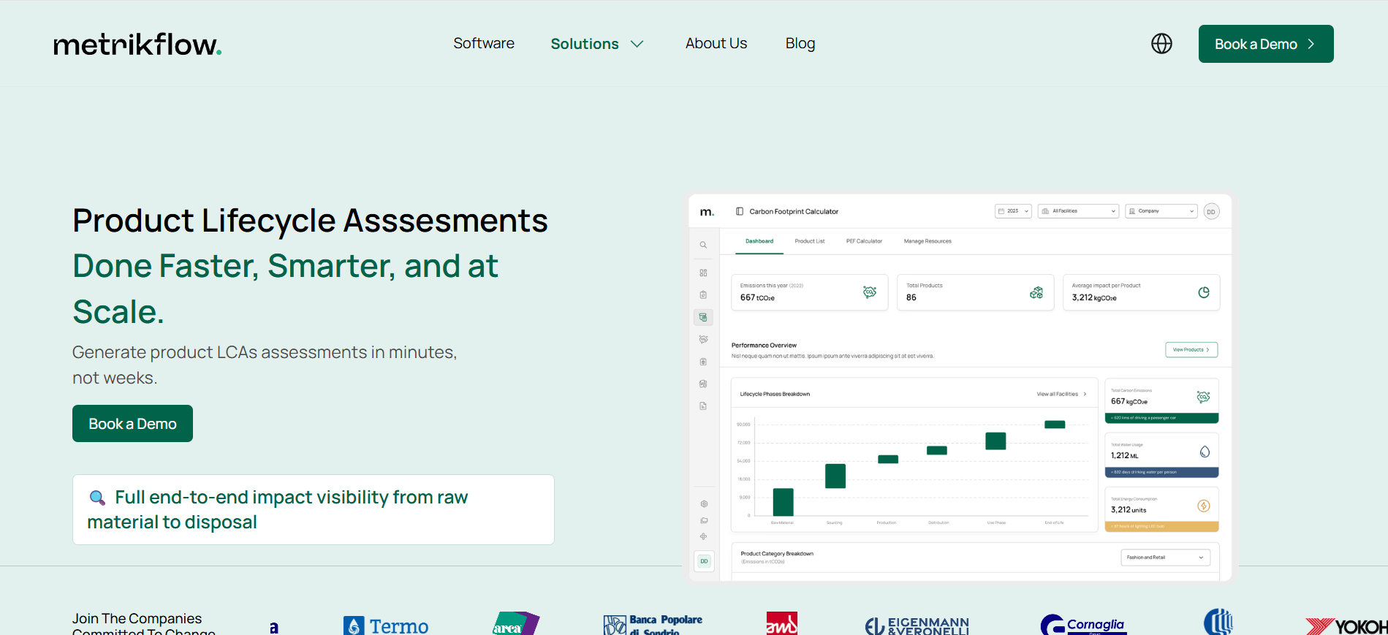
Task: Click the View all Facilities link
Action: tap(1061, 394)
